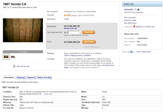Click the seller feedback star icon
The width and height of the screenshot is (163, 112).
[138, 9]
